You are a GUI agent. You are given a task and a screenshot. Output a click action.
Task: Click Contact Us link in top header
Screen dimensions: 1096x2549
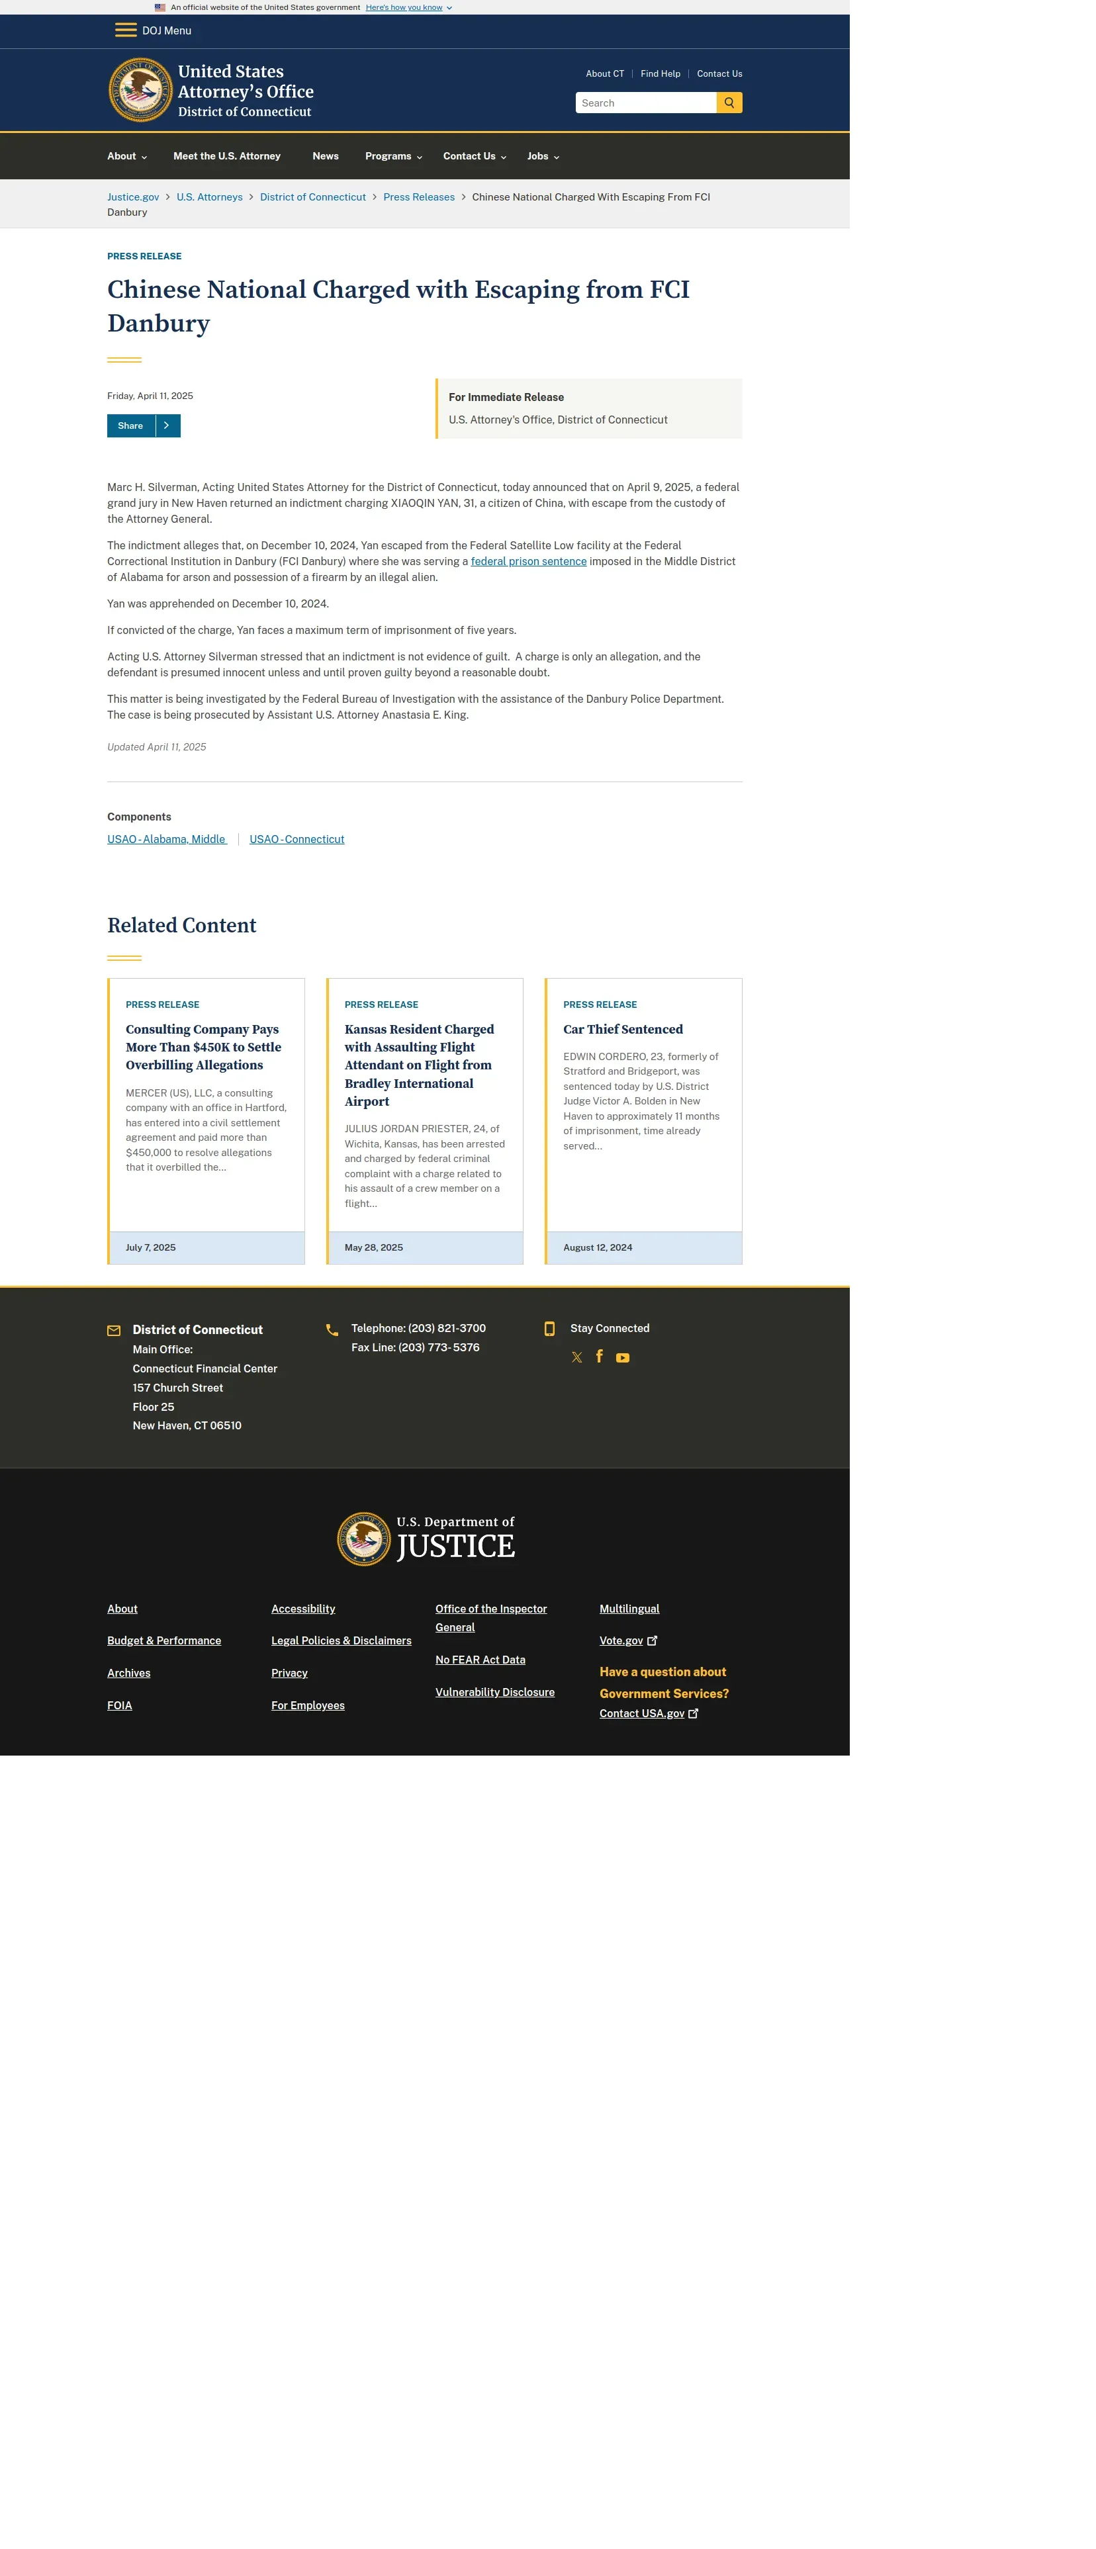pyautogui.click(x=720, y=74)
